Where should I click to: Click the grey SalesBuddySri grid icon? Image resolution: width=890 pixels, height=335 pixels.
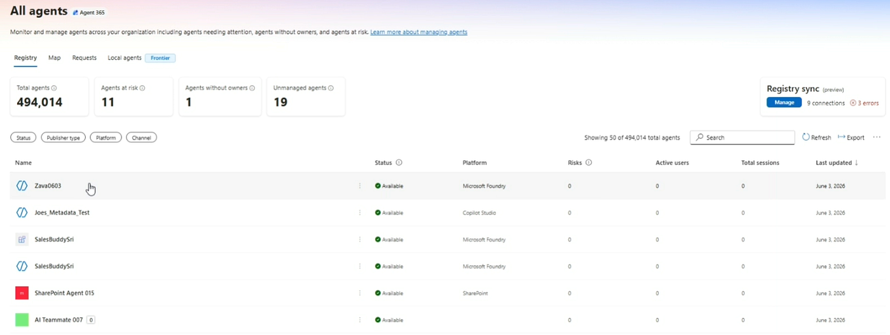click(22, 239)
